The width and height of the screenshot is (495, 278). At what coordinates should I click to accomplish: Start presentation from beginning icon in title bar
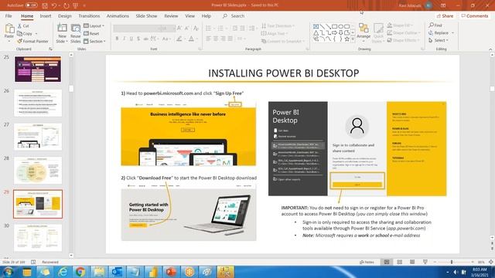76,5
